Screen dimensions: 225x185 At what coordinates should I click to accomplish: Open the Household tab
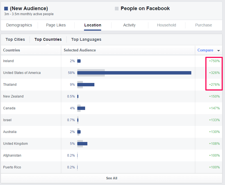click(166, 25)
